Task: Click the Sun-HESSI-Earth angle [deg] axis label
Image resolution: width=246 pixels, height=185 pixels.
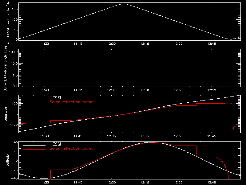Action: pos(8,22)
